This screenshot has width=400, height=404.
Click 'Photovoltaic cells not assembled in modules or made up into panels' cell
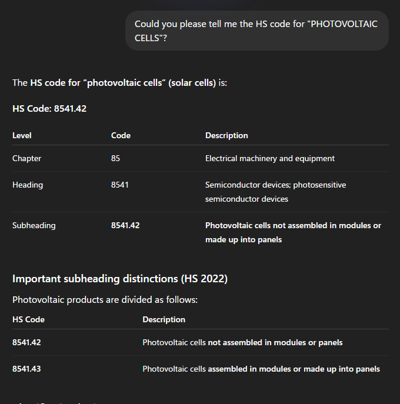[x=293, y=232]
